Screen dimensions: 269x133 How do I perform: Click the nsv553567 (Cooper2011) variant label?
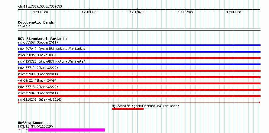pyautogui.click(x=38, y=42)
